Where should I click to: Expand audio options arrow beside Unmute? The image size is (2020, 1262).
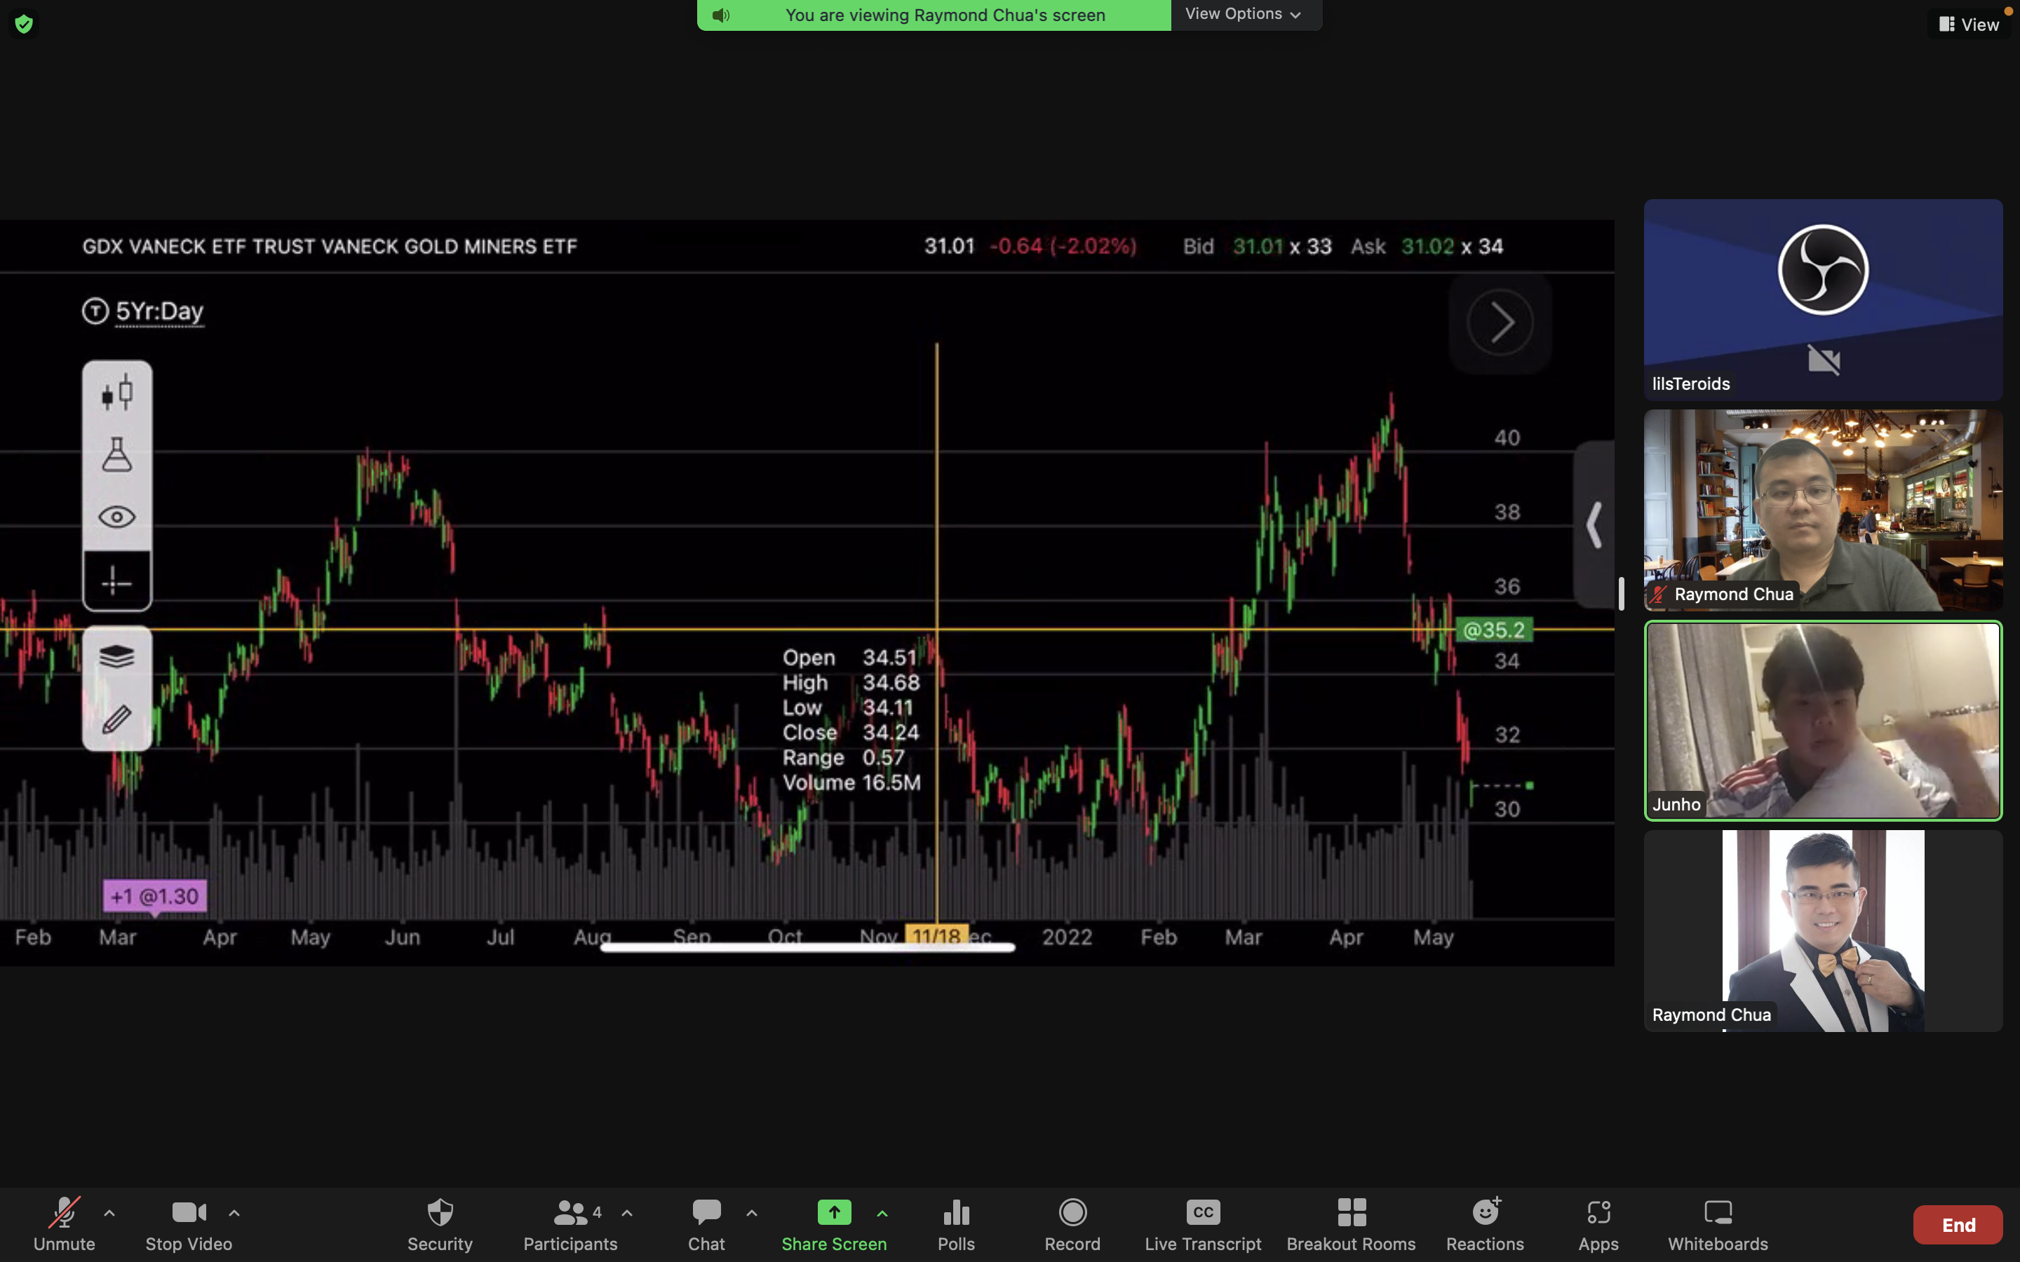coord(109,1213)
